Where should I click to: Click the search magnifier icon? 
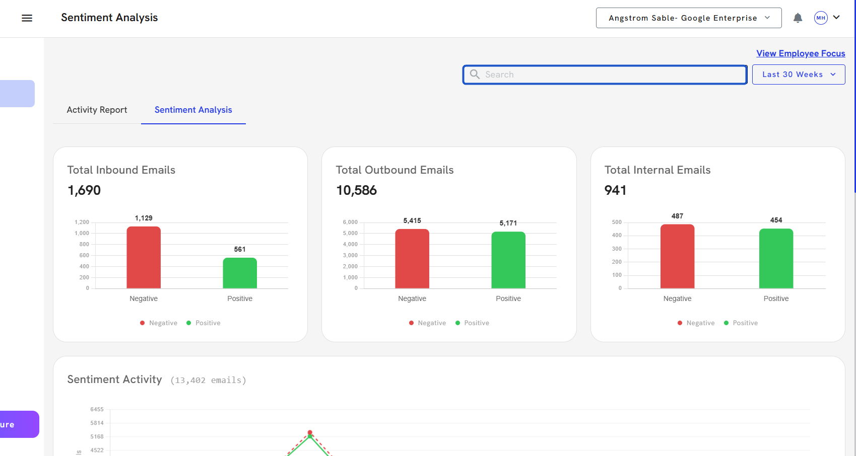coord(475,74)
